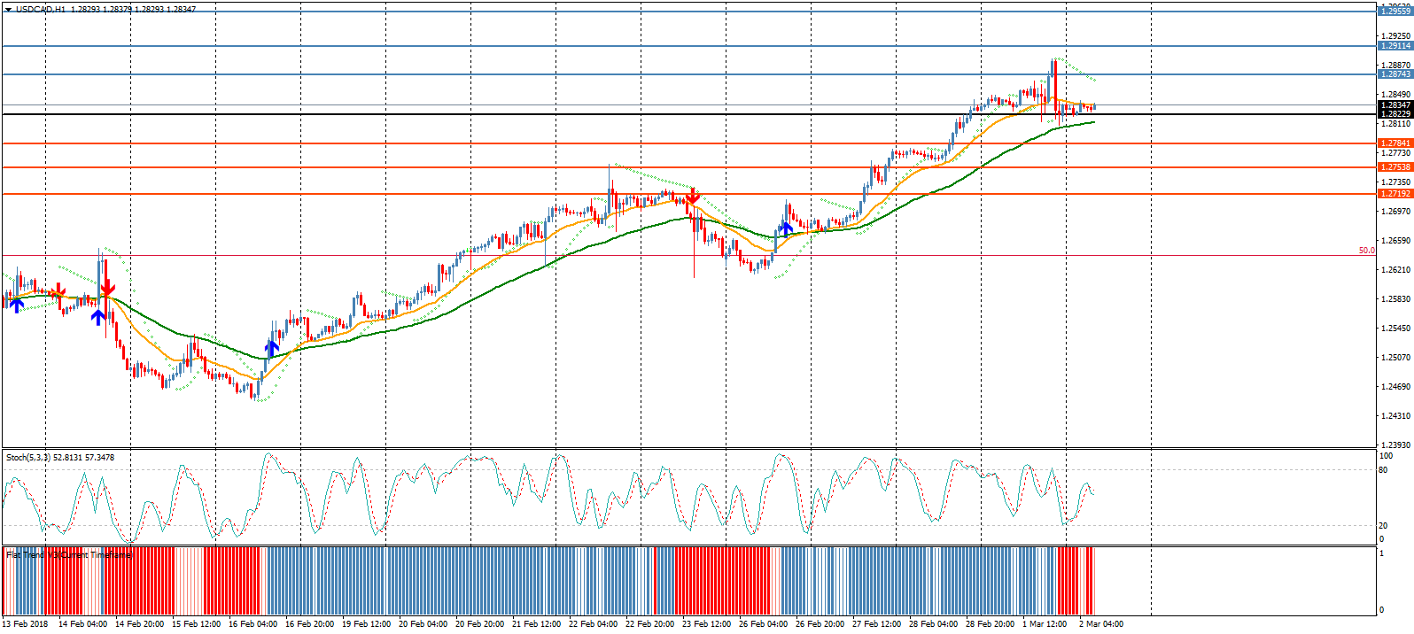Click the current price 1.28347 label
Screen dimensions: 1414x634
point(1395,105)
